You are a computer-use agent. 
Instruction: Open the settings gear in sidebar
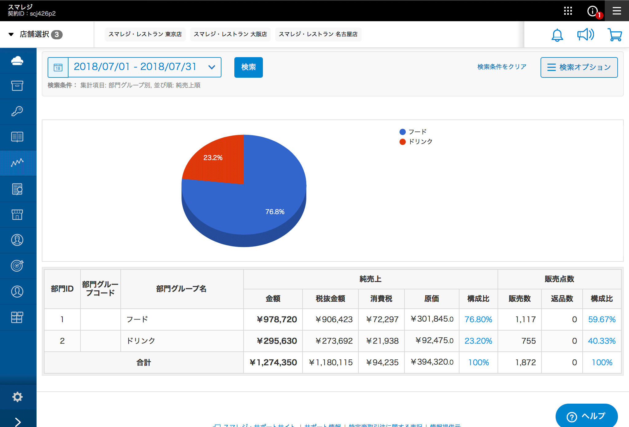pos(17,397)
